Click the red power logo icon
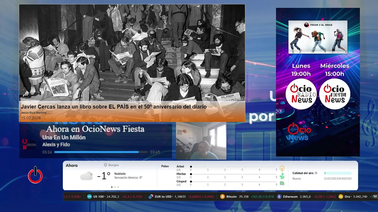378x212 pixels. click(35, 175)
